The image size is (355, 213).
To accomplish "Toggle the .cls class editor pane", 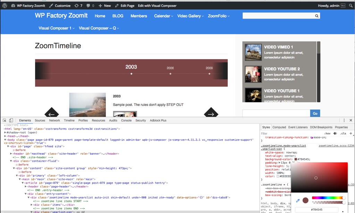I will [x=343, y=133].
